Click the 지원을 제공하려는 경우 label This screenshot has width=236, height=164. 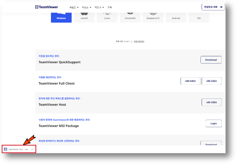[x=50, y=77]
